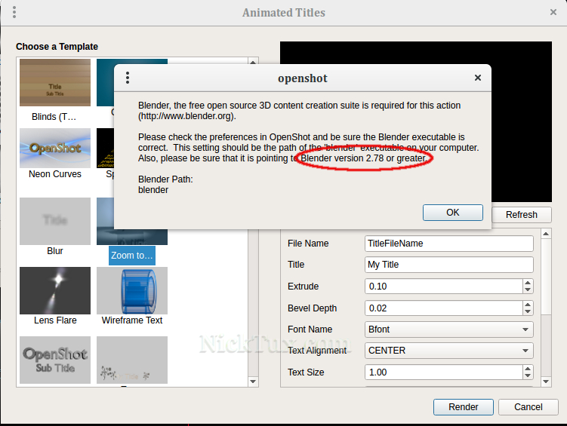The height and width of the screenshot is (426, 567).
Task: Click the OK button in openshot dialog
Action: 452,213
